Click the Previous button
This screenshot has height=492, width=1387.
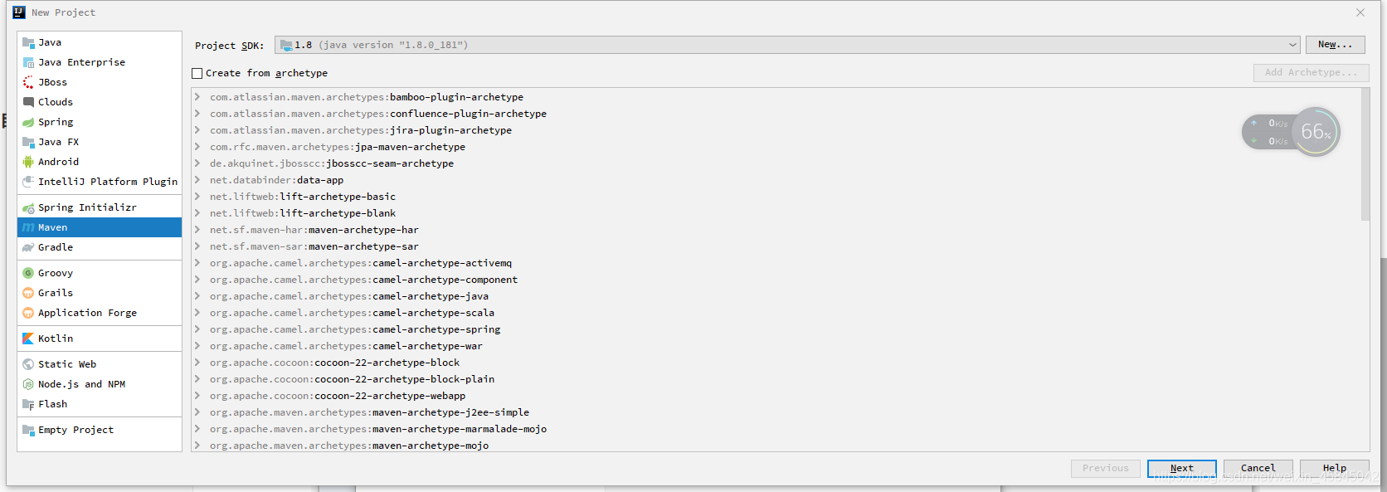(1105, 469)
